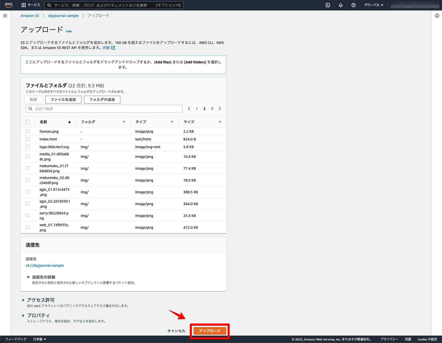Click the search magnifier in top bar

[49, 5]
